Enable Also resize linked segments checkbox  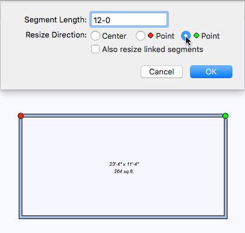point(95,49)
